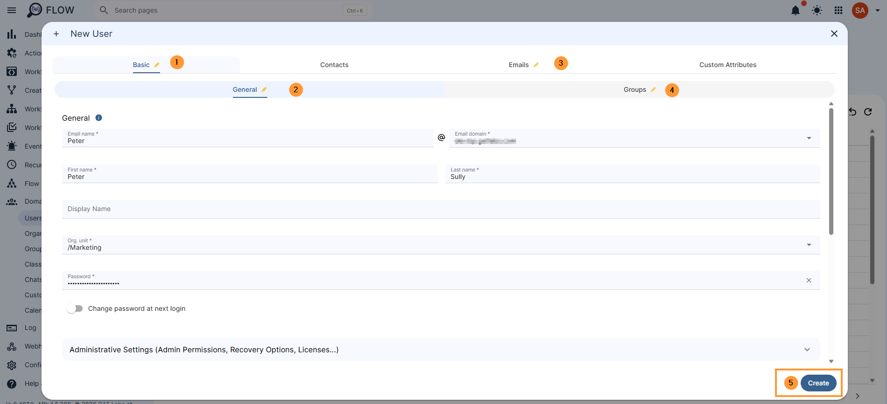Switch to the Contacts tab
This screenshot has height=404, width=887.
[334, 65]
